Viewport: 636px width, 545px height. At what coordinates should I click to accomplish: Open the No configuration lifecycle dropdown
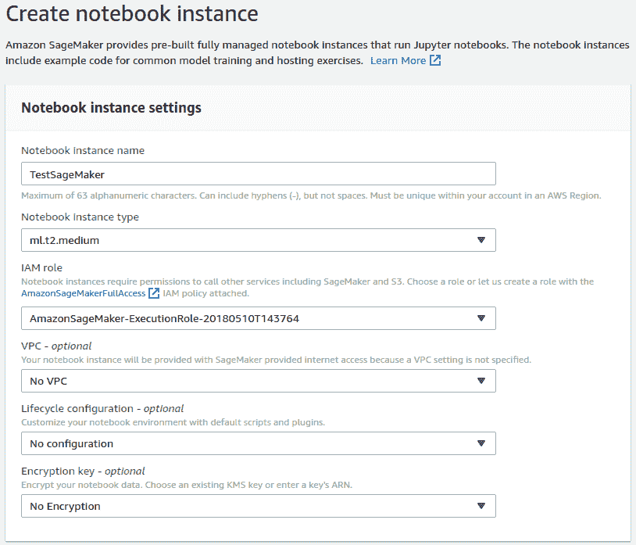pyautogui.click(x=259, y=443)
